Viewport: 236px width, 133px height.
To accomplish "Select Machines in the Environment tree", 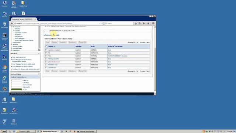I will (x=18, y=34).
